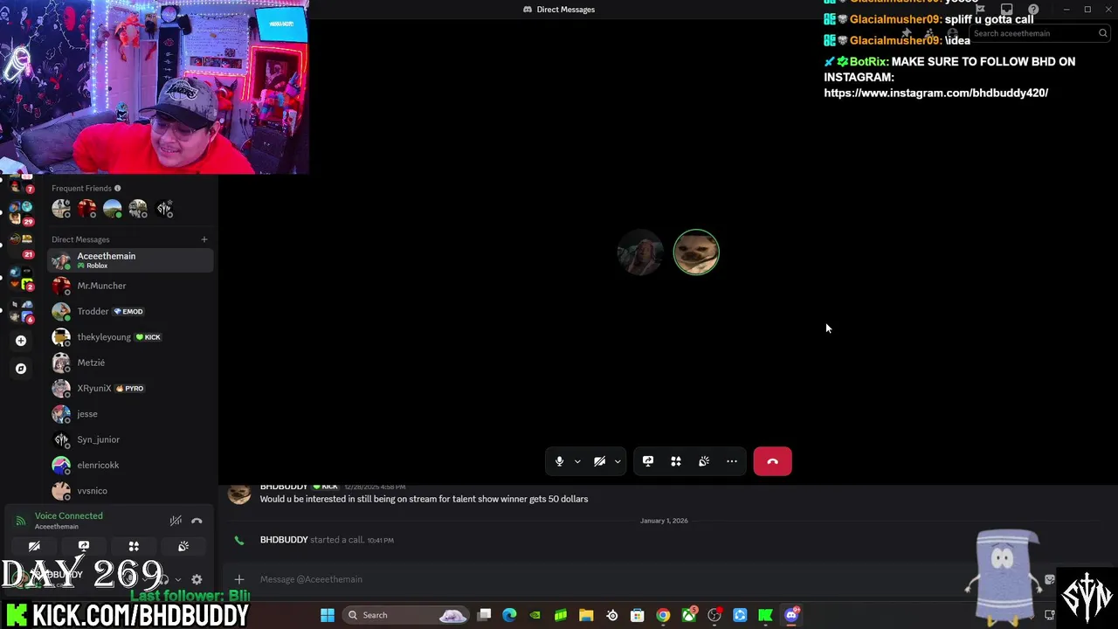Open activities button in voice panel
This screenshot has height=629, width=1118.
(x=134, y=546)
